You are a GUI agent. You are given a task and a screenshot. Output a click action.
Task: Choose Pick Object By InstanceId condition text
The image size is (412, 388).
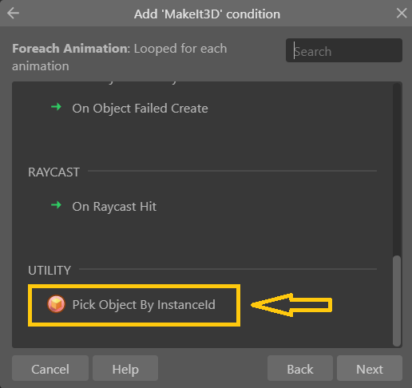pyautogui.click(x=144, y=305)
